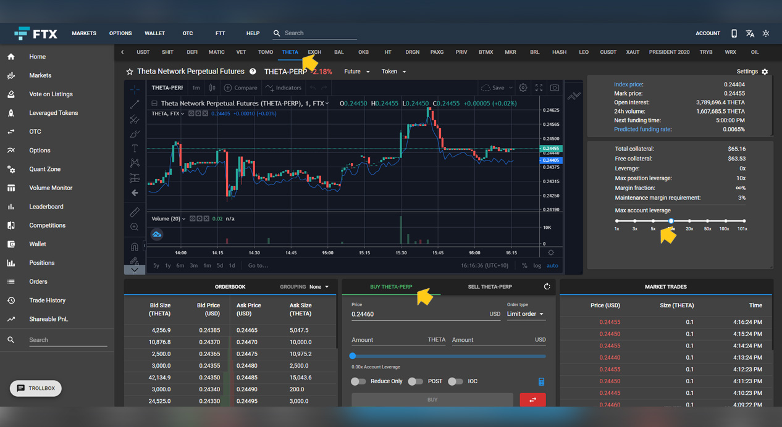Click the Predicted funding rate link
This screenshot has width=782, height=427.
[x=642, y=130]
